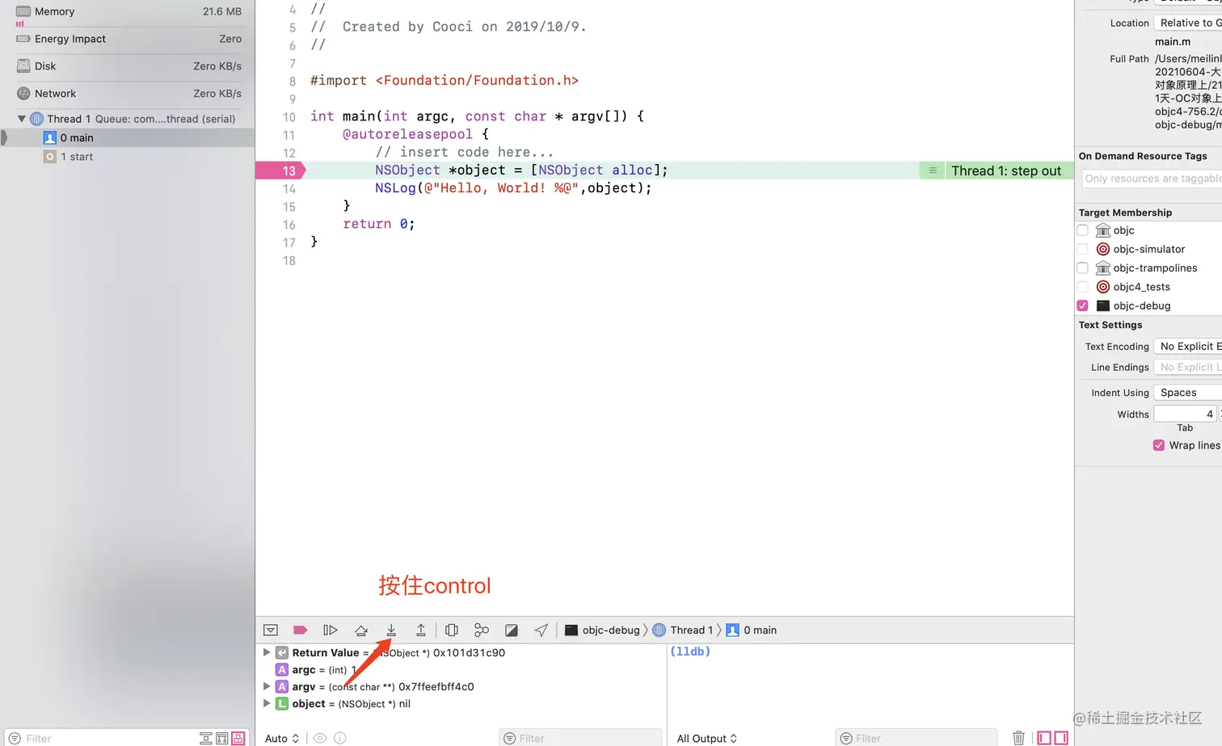The height and width of the screenshot is (746, 1222).
Task: Collapse the Thread 1 disclosure triangle
Action: pyautogui.click(x=21, y=119)
